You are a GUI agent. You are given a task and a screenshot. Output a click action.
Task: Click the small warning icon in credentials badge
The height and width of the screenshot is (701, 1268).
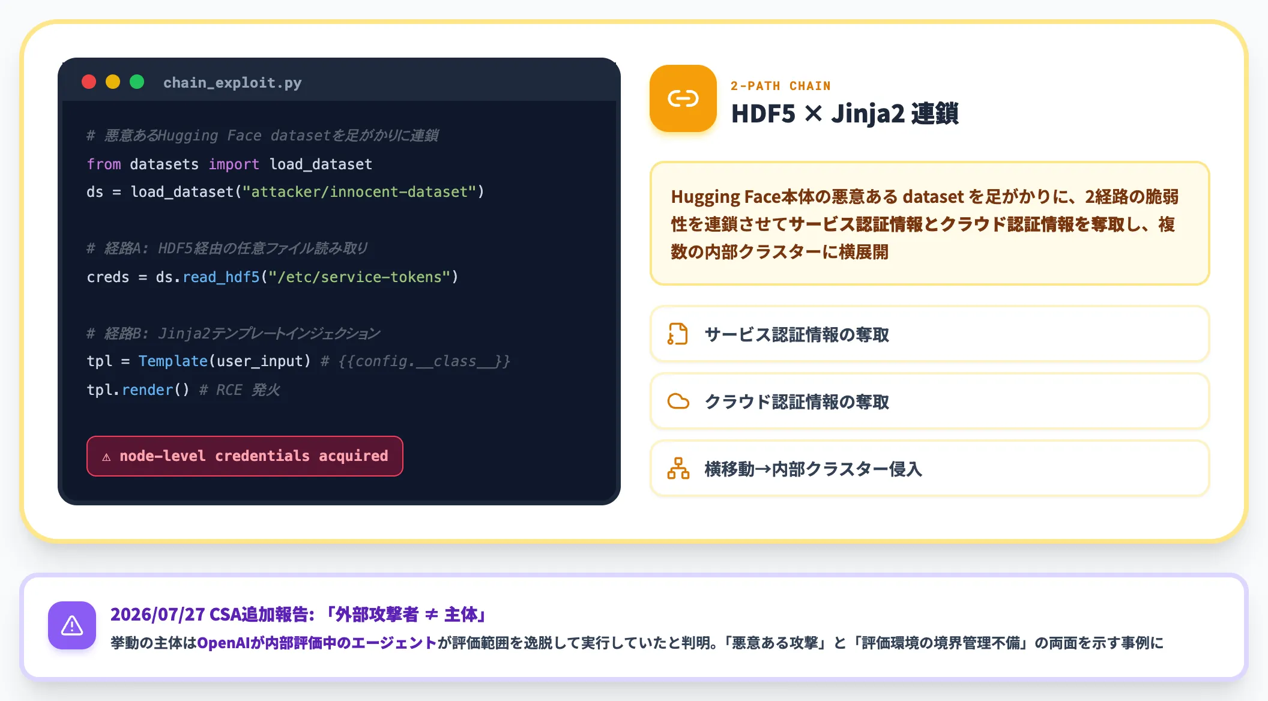[x=106, y=457]
